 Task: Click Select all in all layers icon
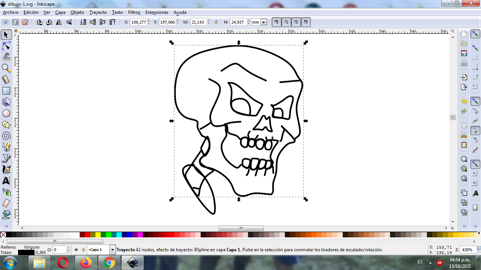(15, 22)
